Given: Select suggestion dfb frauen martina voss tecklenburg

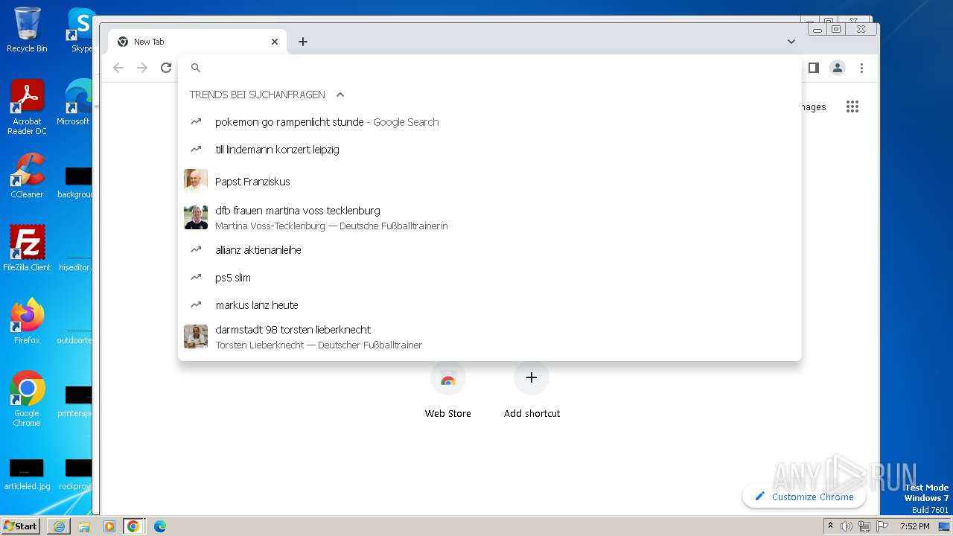Looking at the screenshot, I should tap(490, 217).
